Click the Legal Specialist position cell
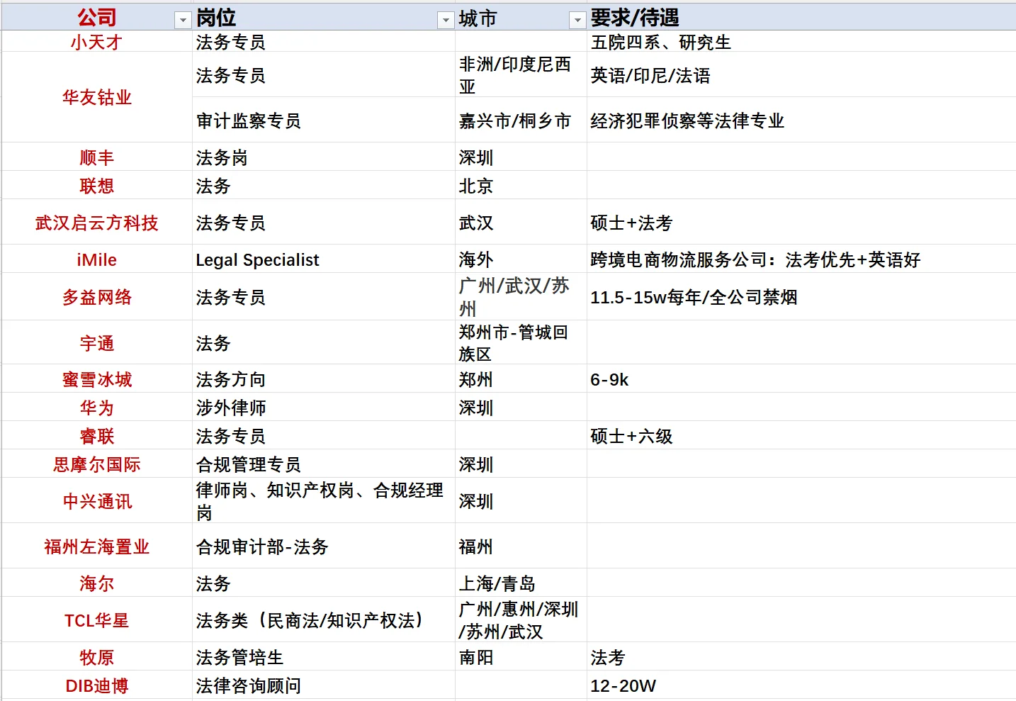This screenshot has height=701, width=1016. (x=324, y=259)
